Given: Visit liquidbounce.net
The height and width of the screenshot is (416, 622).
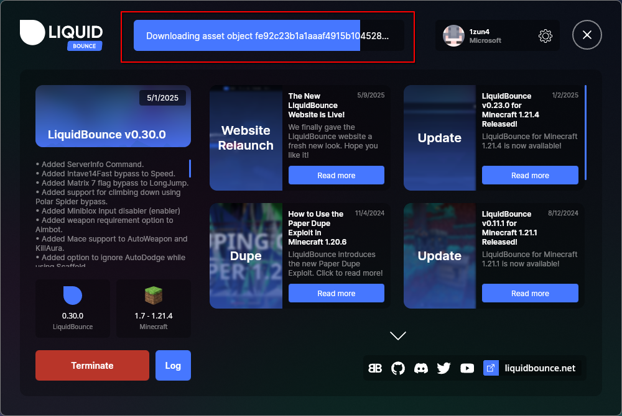Looking at the screenshot, I should pyautogui.click(x=541, y=368).
